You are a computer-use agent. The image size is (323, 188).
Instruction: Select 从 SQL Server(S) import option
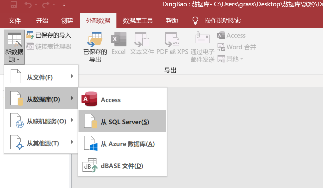[x=122, y=121]
